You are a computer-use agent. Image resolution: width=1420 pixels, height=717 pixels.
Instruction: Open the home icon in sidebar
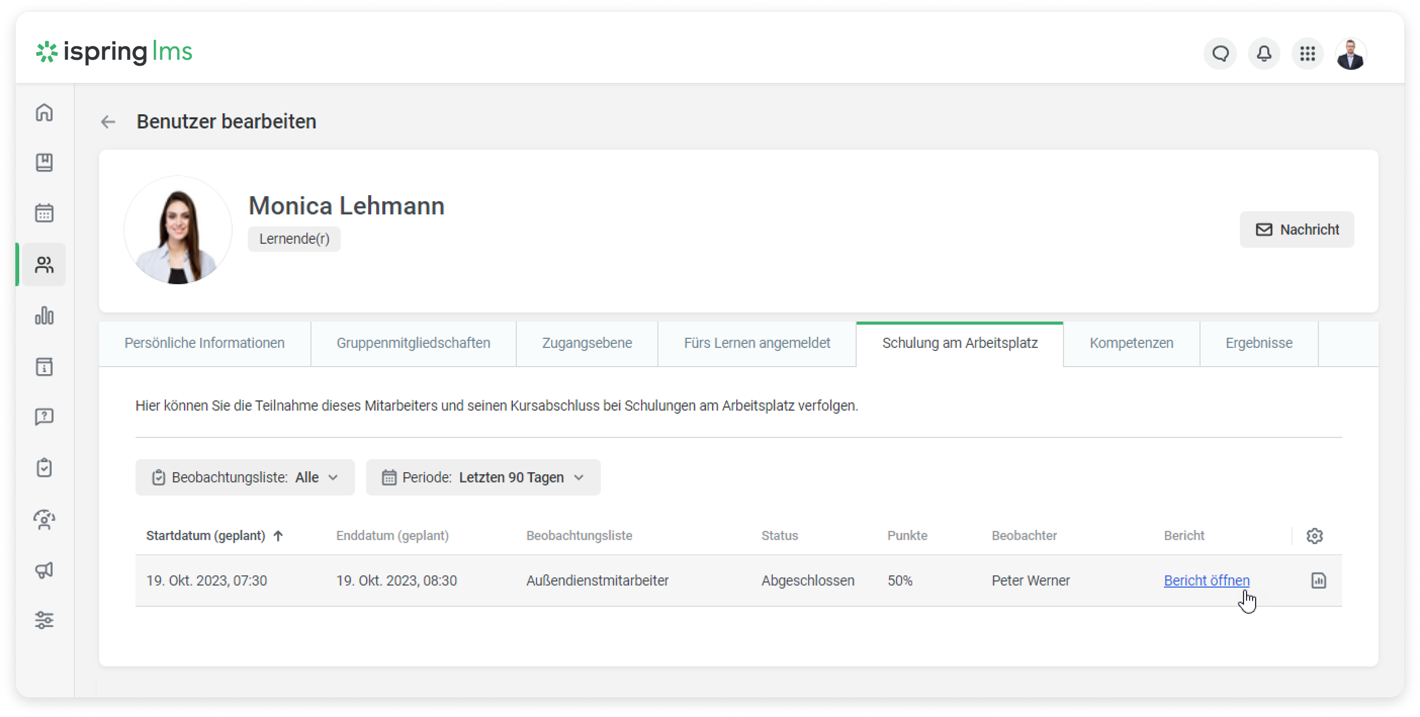click(x=44, y=112)
